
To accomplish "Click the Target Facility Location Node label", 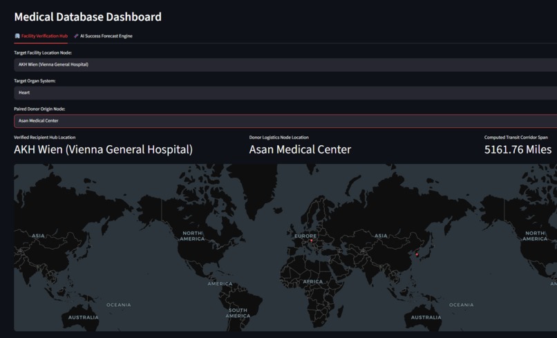I will (x=43, y=53).
